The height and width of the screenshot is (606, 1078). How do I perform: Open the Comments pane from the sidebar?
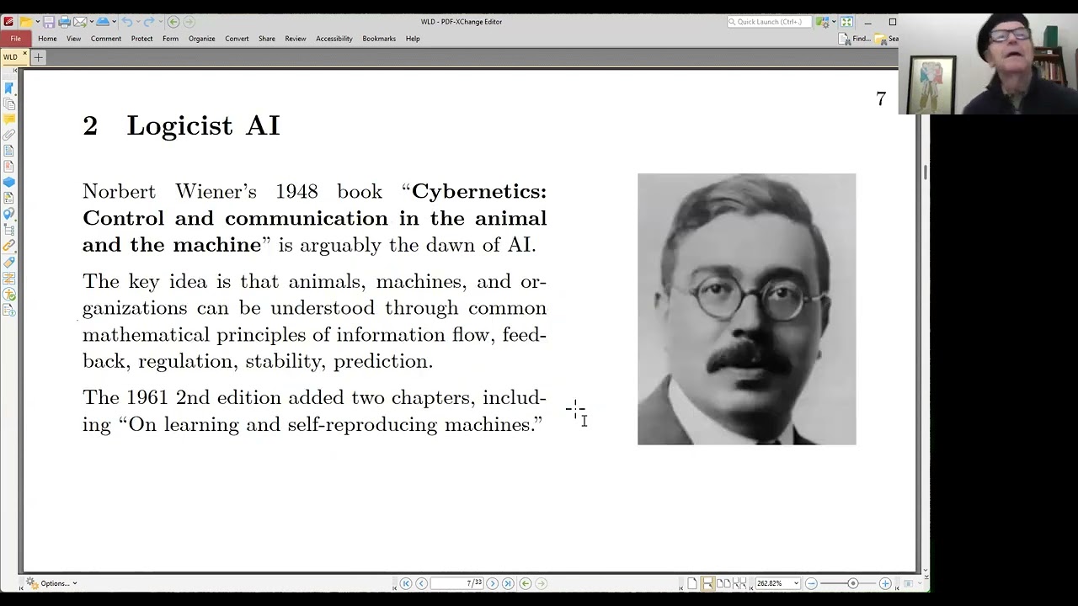(x=8, y=120)
